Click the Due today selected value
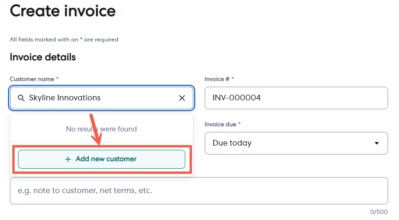The image size is (399, 220). (232, 143)
